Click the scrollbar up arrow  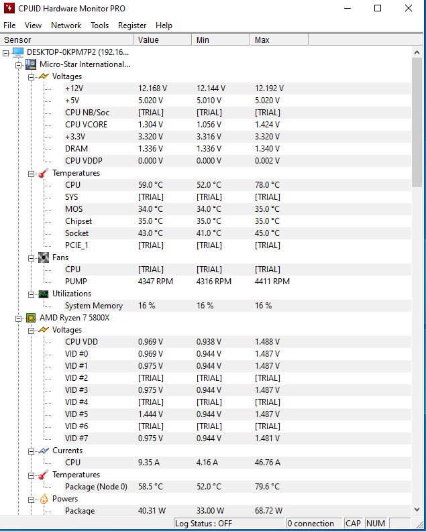417,52
